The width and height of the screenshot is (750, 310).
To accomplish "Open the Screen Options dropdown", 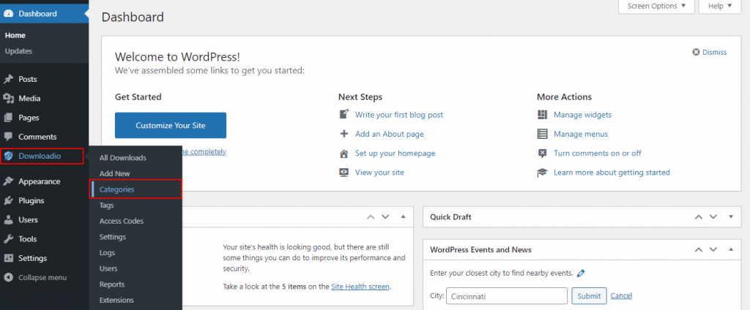I will [x=656, y=6].
